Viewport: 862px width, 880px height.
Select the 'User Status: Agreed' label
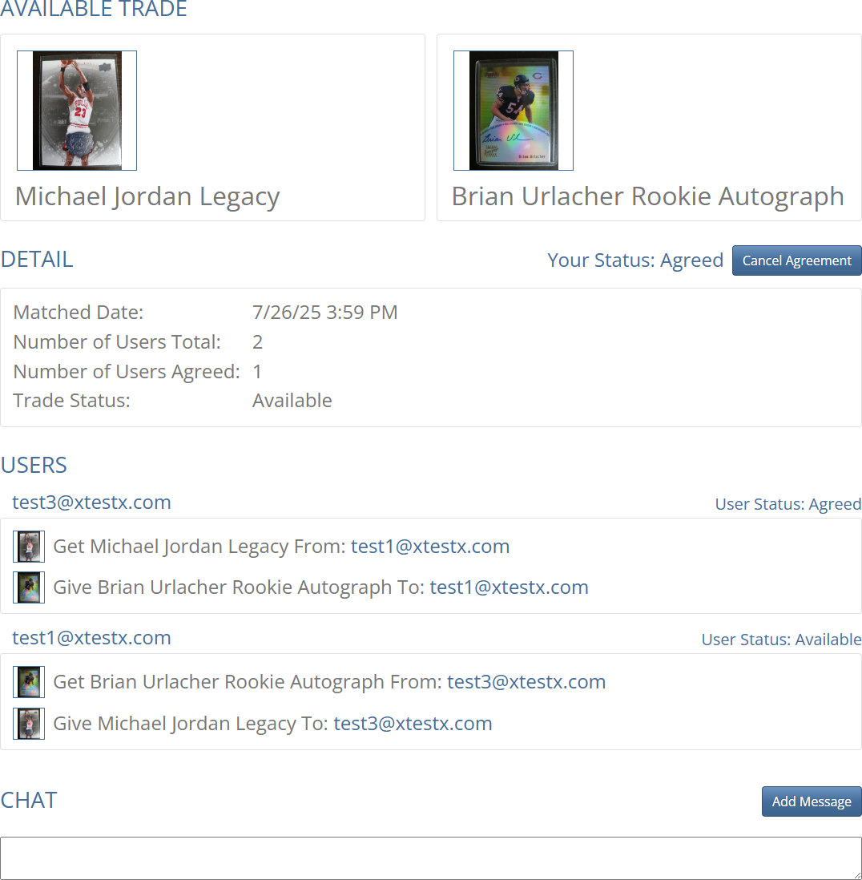click(788, 504)
